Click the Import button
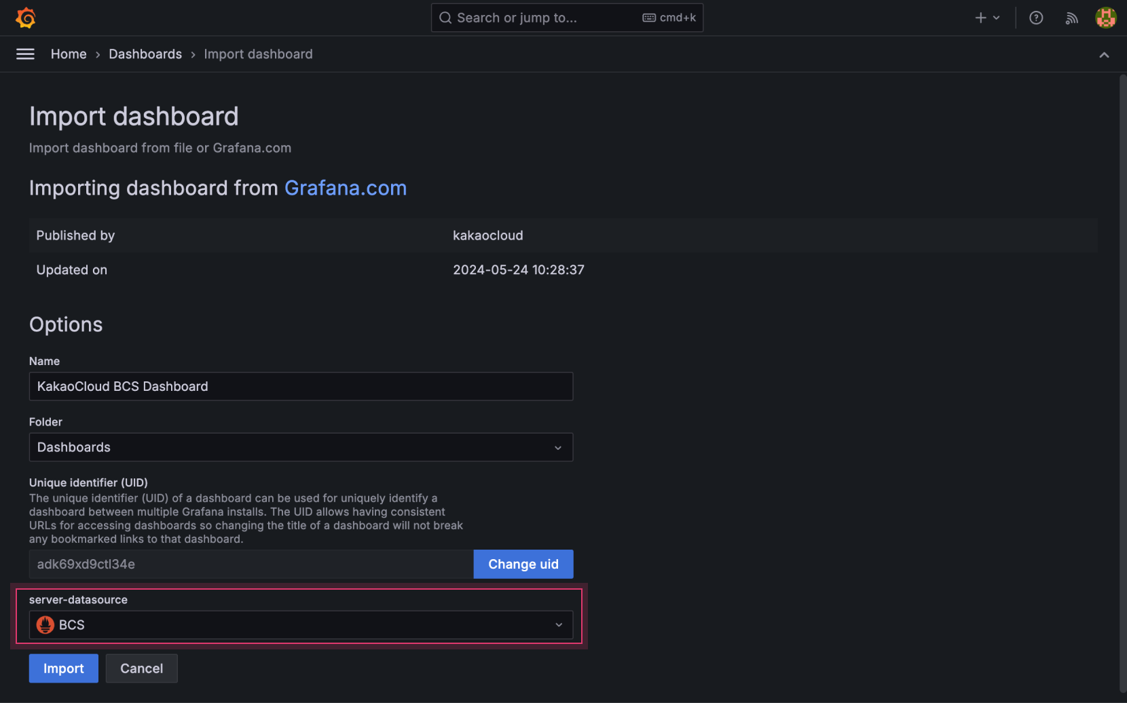The height and width of the screenshot is (703, 1127). tap(64, 668)
